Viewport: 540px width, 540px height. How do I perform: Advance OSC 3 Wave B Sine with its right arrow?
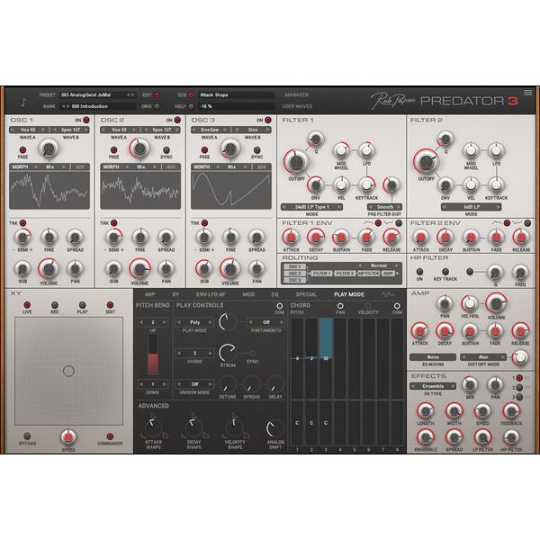click(266, 130)
